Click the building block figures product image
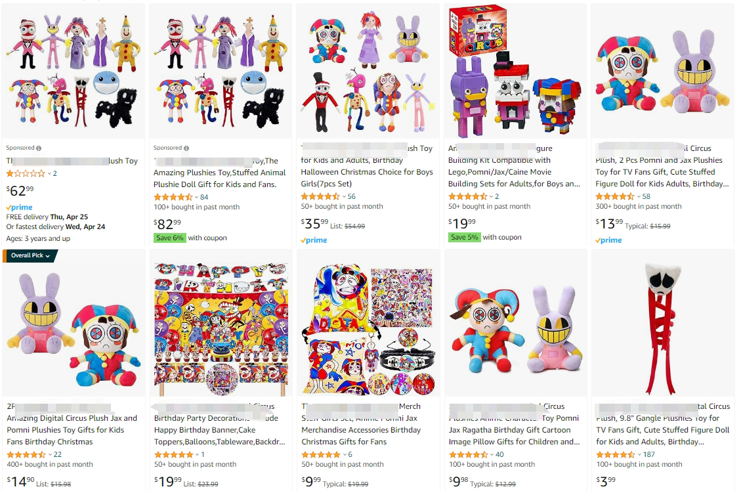 point(515,72)
